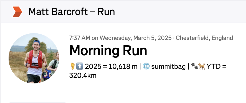Click the "7:37 AM on Wednesday" timestamp
This screenshot has width=246, height=103.
tap(100, 38)
